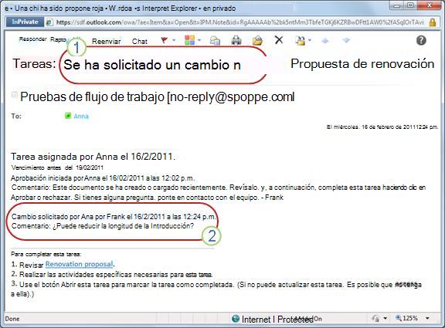Print the message with the printer icon
The width and height of the screenshot is (445, 328).
(236, 41)
